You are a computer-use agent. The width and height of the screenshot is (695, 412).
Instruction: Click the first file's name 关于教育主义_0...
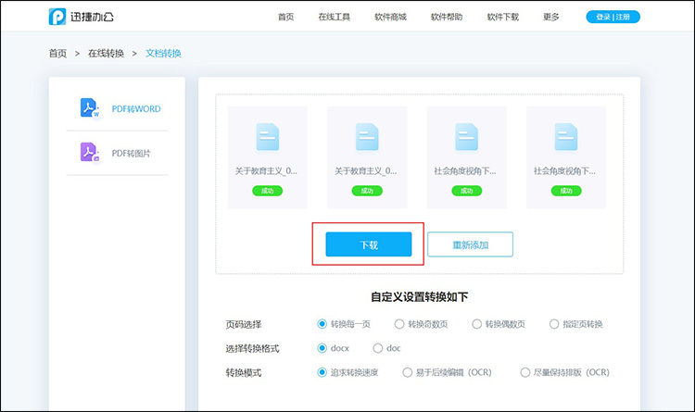(x=266, y=171)
